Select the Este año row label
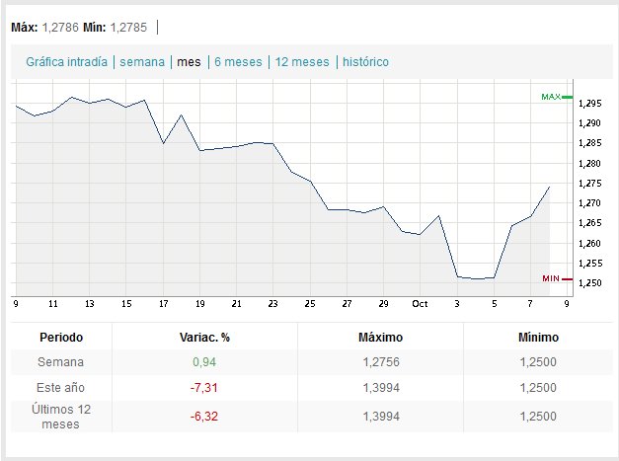619x461 pixels. point(61,387)
